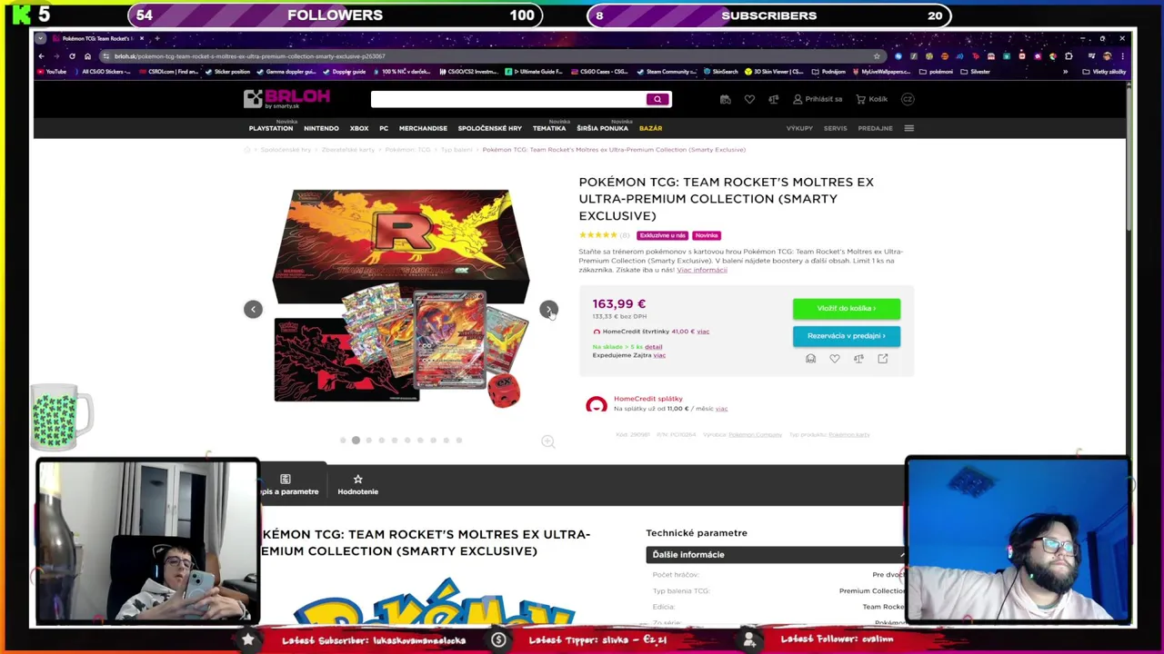Click the price watchdog icon under Rezervácia
Viewport: 1164px width, 654px height.
[x=810, y=359]
